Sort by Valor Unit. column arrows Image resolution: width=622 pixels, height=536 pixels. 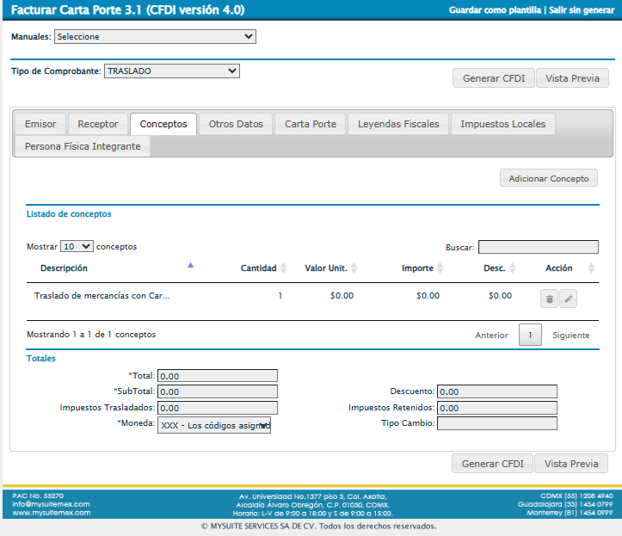(x=354, y=268)
